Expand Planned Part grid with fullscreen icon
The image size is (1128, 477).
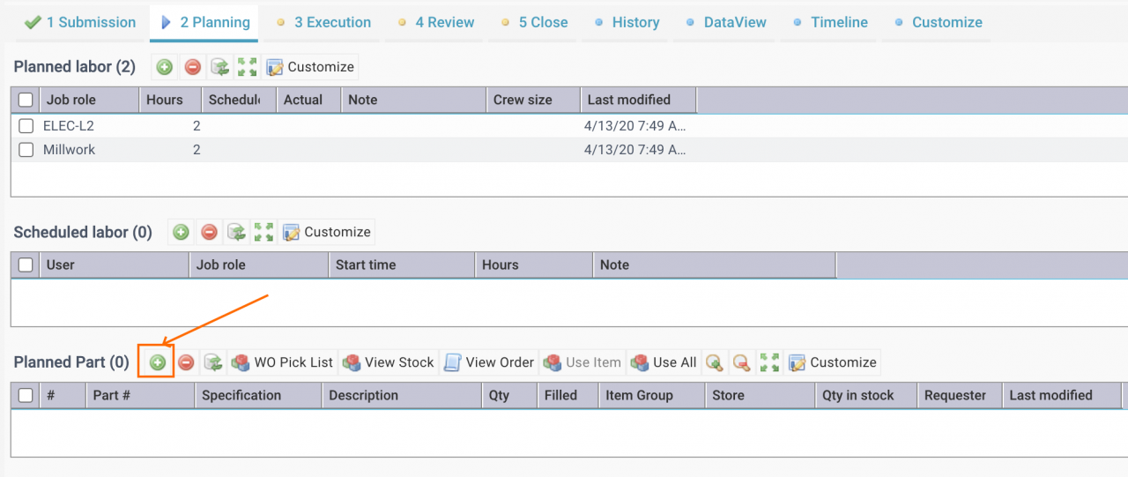(770, 362)
